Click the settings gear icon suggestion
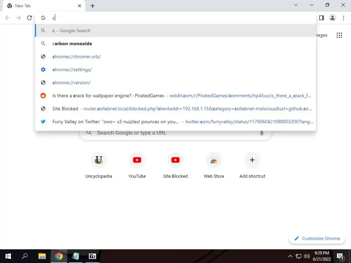Image resolution: width=351 pixels, height=263 pixels. tap(43, 70)
